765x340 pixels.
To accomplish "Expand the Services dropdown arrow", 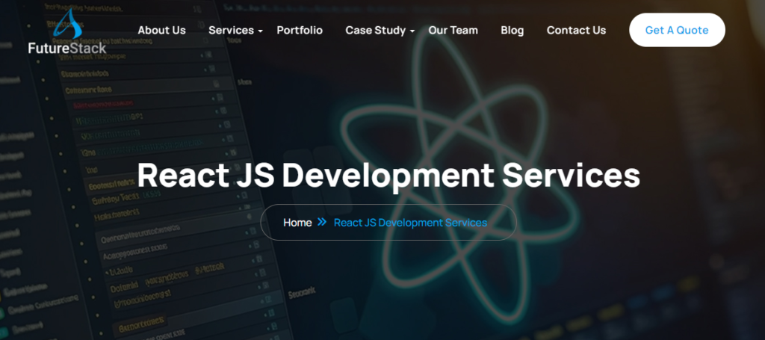I will (261, 31).
